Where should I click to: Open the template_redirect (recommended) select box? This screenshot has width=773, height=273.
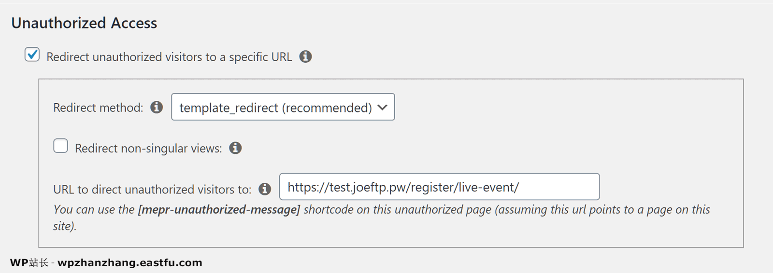point(283,107)
